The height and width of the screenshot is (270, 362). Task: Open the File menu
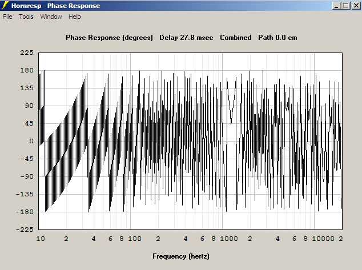(x=7, y=17)
